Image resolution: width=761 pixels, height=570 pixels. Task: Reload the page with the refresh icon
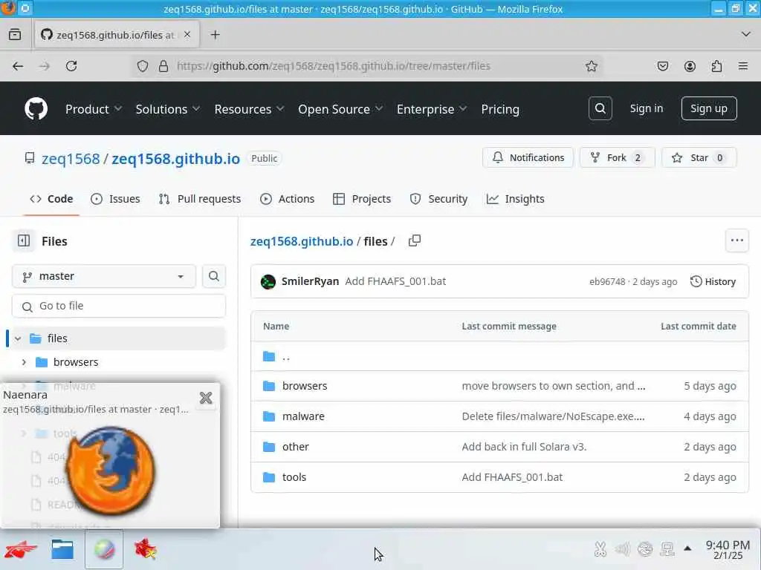tap(71, 66)
